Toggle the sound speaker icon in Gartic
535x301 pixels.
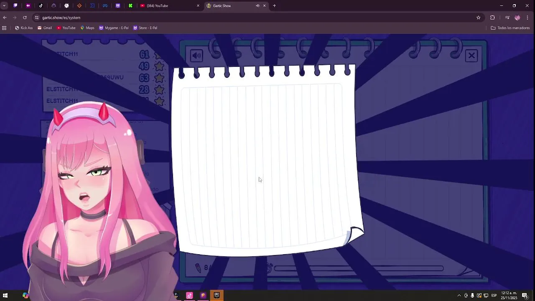[196, 56]
